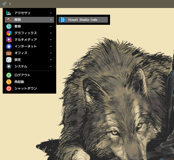Open the 設定 menu entry
This screenshot has height=160, width=174.
click(29, 60)
